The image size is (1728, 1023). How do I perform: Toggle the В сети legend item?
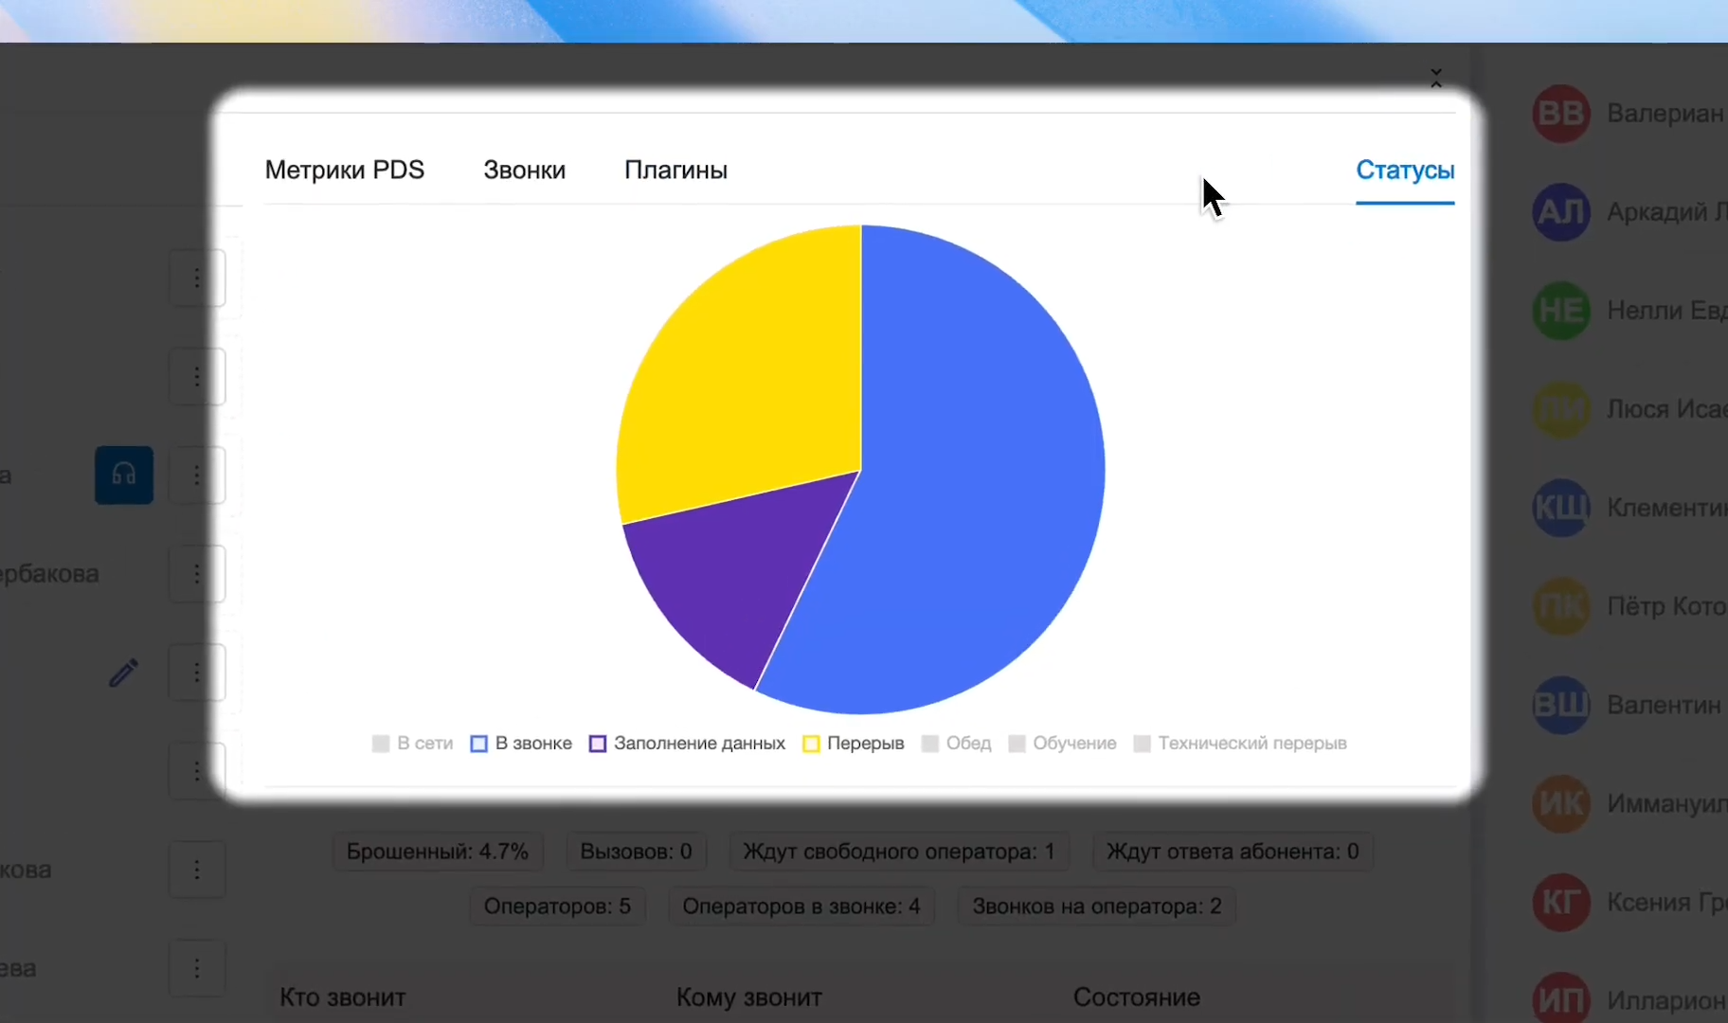413,744
